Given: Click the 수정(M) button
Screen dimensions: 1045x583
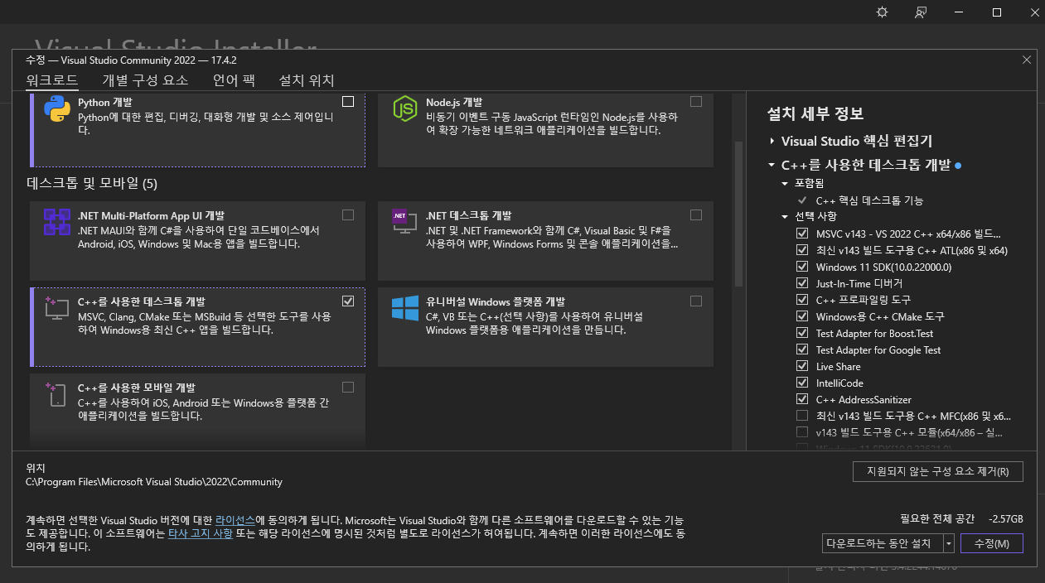Looking at the screenshot, I should coord(992,543).
